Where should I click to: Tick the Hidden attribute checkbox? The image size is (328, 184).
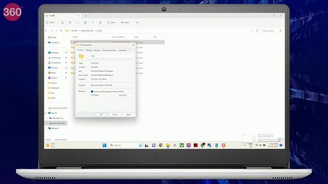[x=92, y=95]
